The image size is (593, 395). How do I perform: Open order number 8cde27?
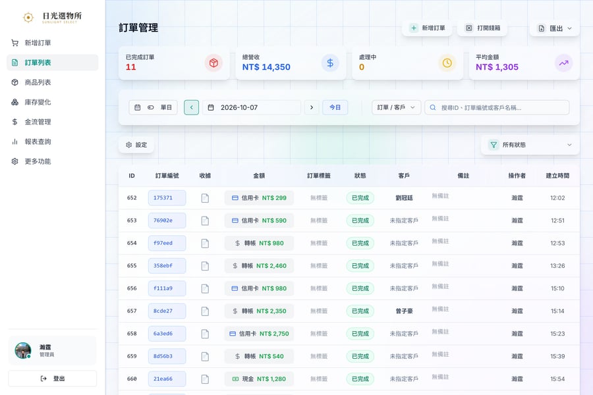tap(167, 311)
